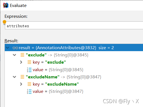The image size is (143, 107).
Task: Click the field icon beside key = "excludeName"
Action: [x=29, y=84]
